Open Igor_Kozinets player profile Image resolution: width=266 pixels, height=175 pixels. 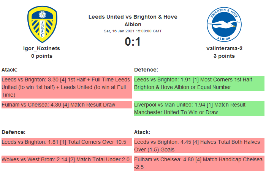pos(42,48)
